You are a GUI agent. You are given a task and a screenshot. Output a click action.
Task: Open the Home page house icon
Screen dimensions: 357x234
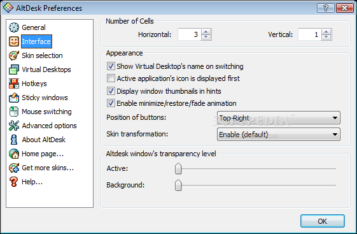point(14,154)
